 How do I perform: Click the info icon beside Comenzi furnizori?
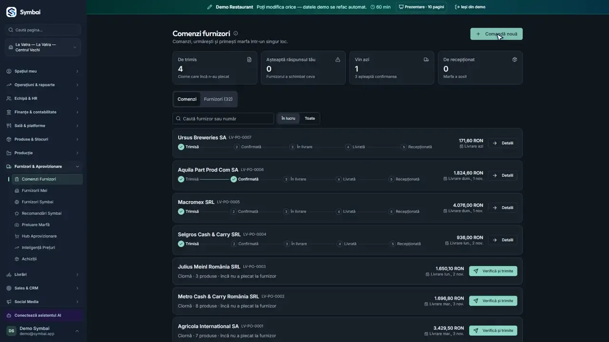coord(236,33)
